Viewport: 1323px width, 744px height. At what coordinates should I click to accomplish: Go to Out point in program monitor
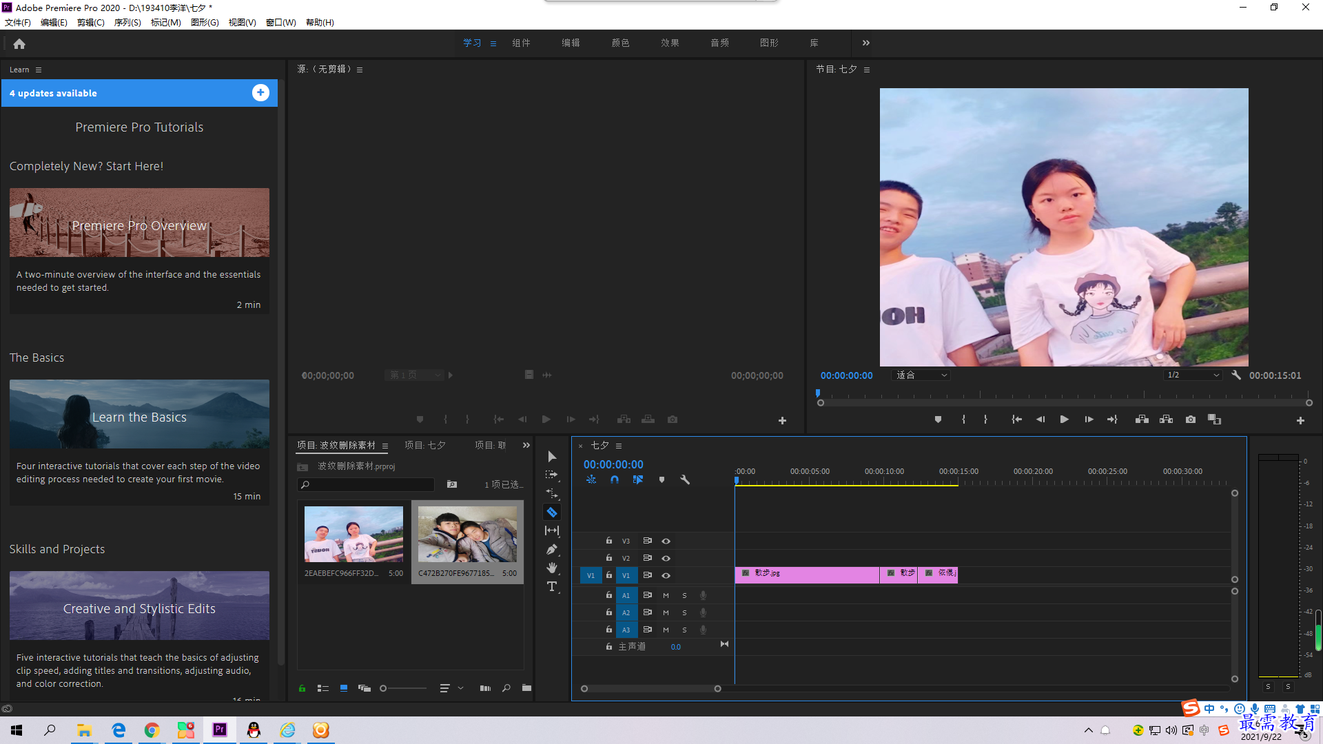[1112, 420]
